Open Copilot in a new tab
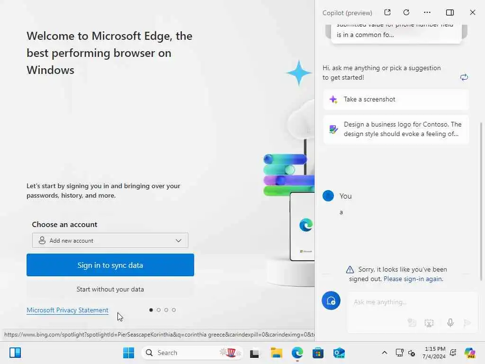Screen dimensions: 485x364 pos(387,12)
